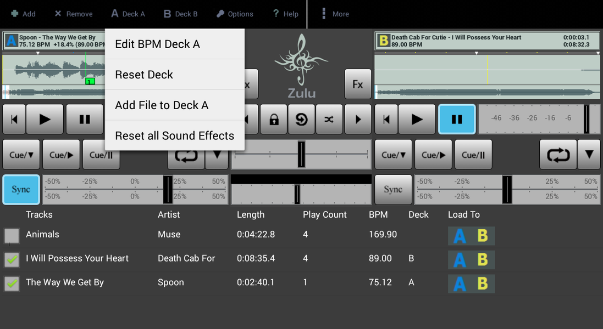Skip to track start on Deck B

point(386,119)
